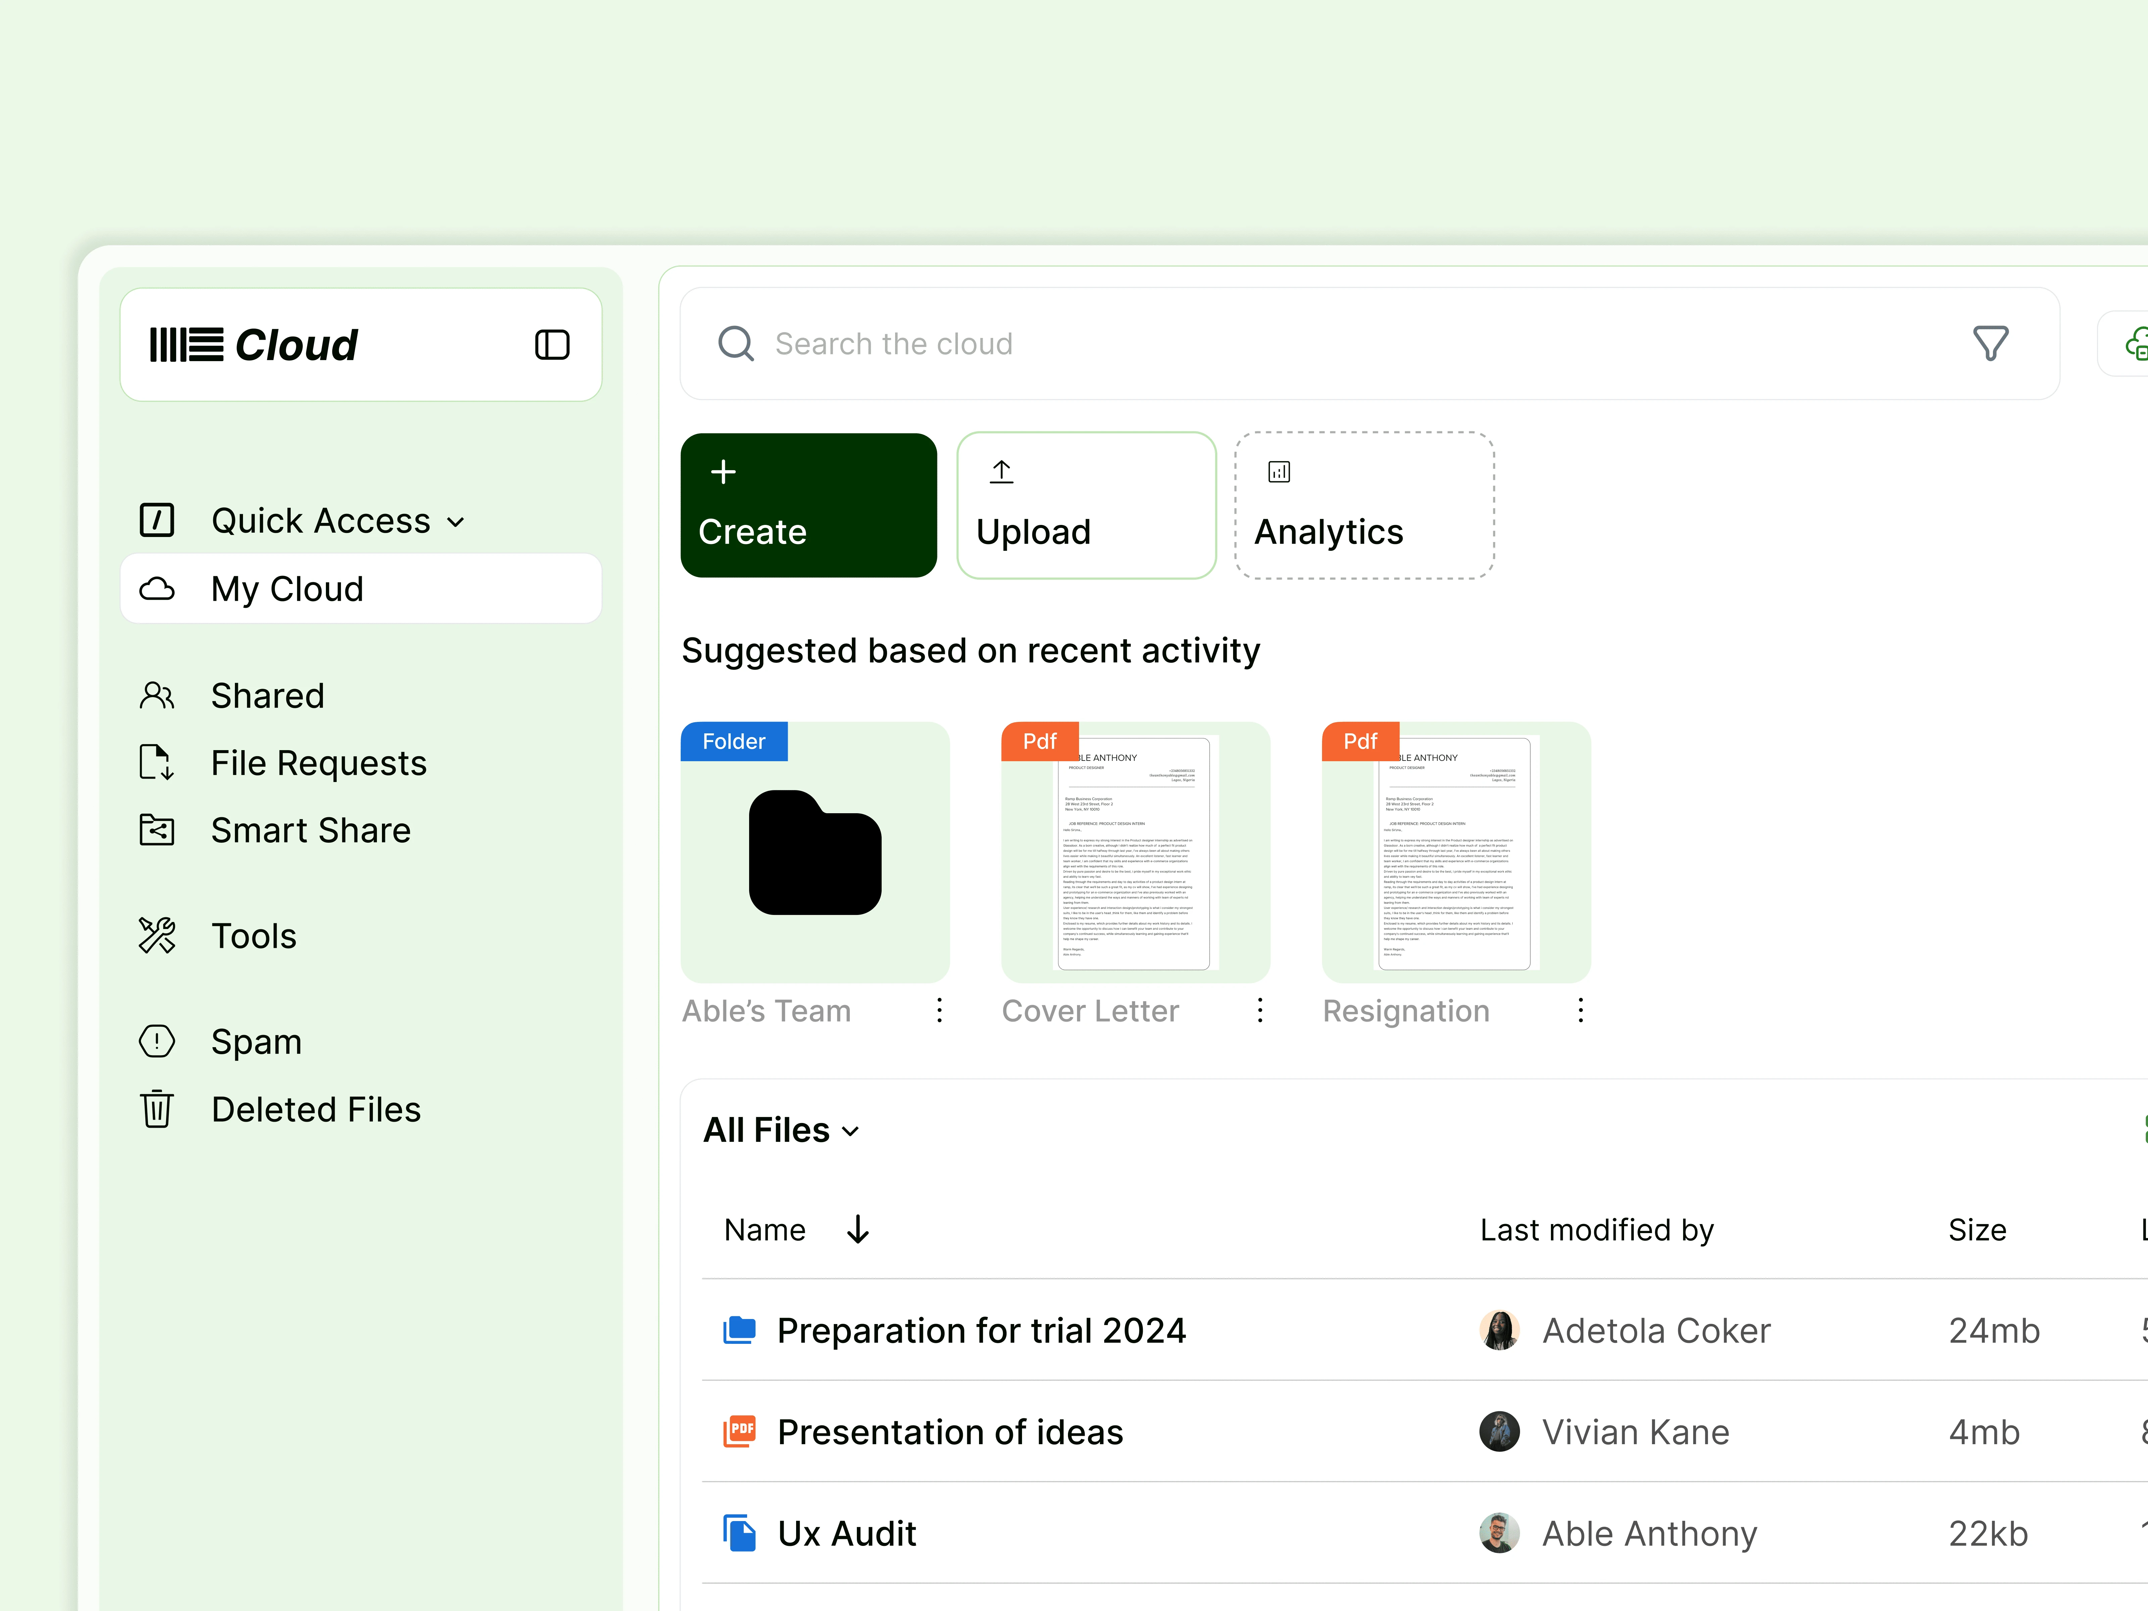Click the search magnifier icon
Screen dimensions: 2148x1611
[736, 344]
